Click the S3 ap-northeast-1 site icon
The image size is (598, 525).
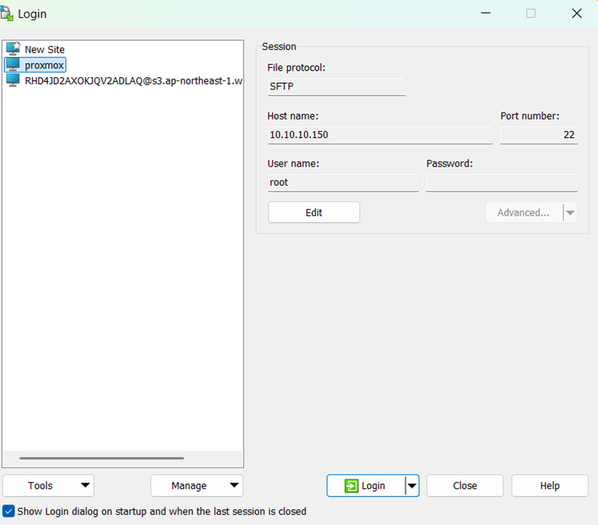[x=13, y=80]
